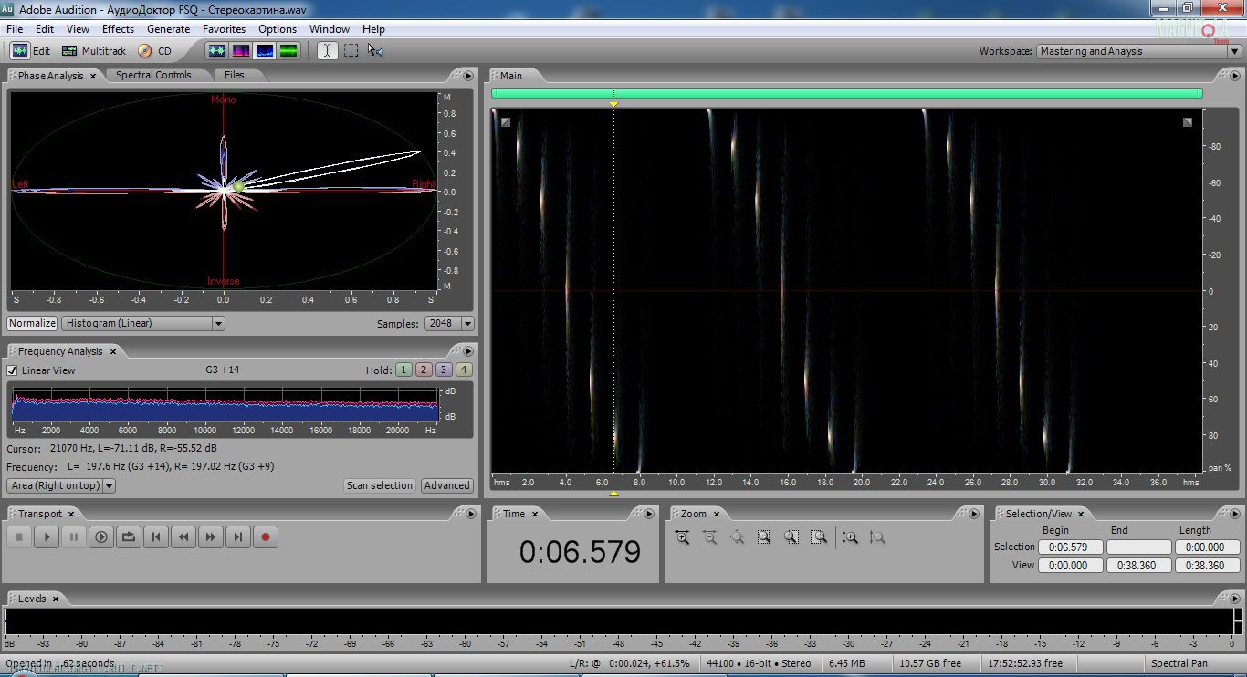Switch to Edit view
This screenshot has width=1247, height=677.
31,51
